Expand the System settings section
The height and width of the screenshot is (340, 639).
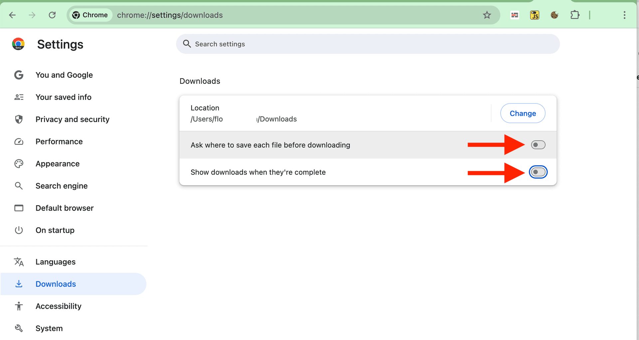pyautogui.click(x=49, y=328)
